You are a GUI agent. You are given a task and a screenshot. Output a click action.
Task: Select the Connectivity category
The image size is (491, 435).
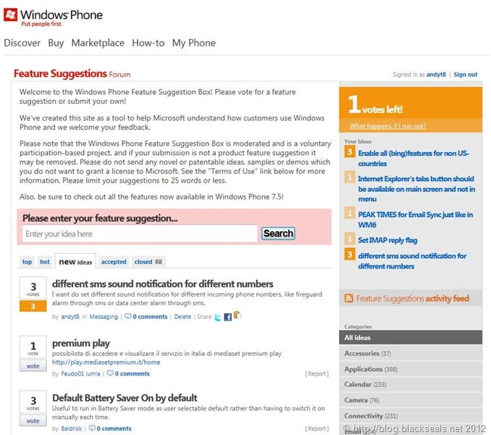[x=411, y=415]
